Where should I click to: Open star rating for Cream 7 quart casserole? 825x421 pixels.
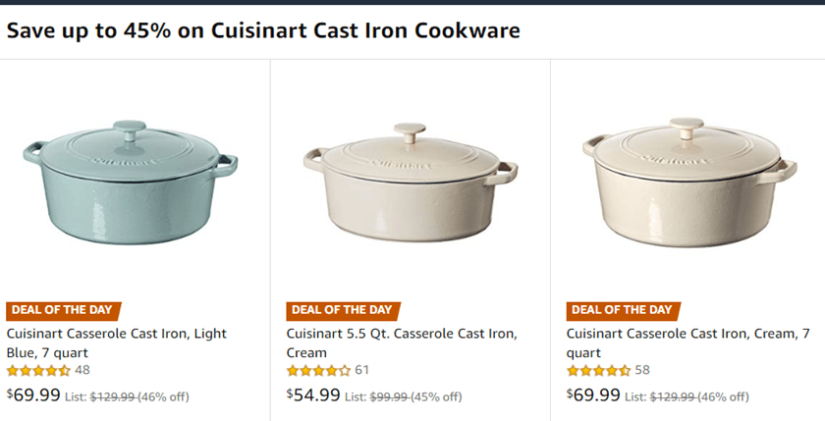pos(598,371)
